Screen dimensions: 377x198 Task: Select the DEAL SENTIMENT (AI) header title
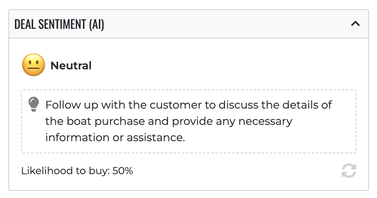click(x=59, y=24)
